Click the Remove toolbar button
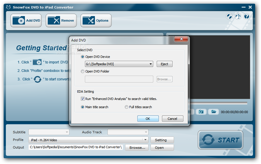 tap(61, 20)
